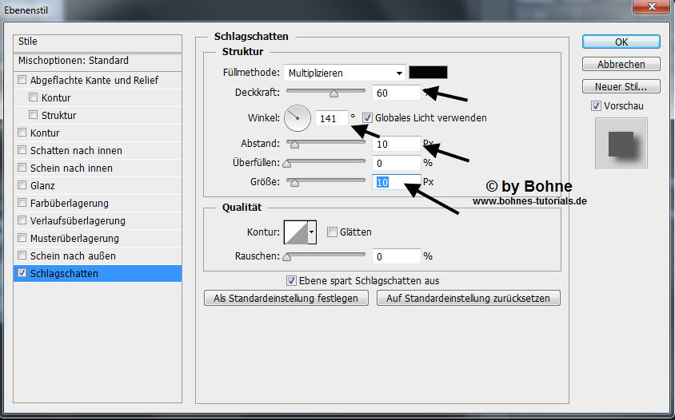The height and width of the screenshot is (420, 675).
Task: Toggle Globales Licht verwenden checkbox
Action: pos(368,118)
